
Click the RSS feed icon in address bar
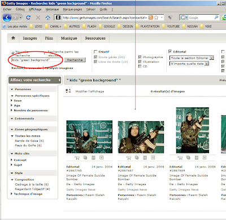pyautogui.click(x=150, y=17)
